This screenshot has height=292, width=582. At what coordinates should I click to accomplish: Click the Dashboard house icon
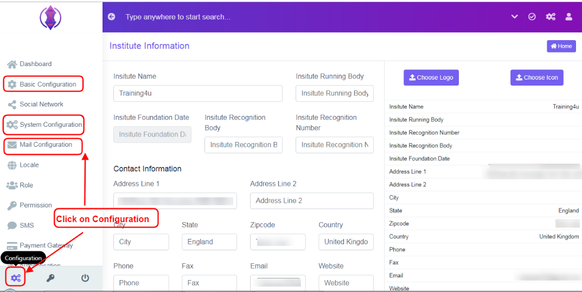point(12,64)
